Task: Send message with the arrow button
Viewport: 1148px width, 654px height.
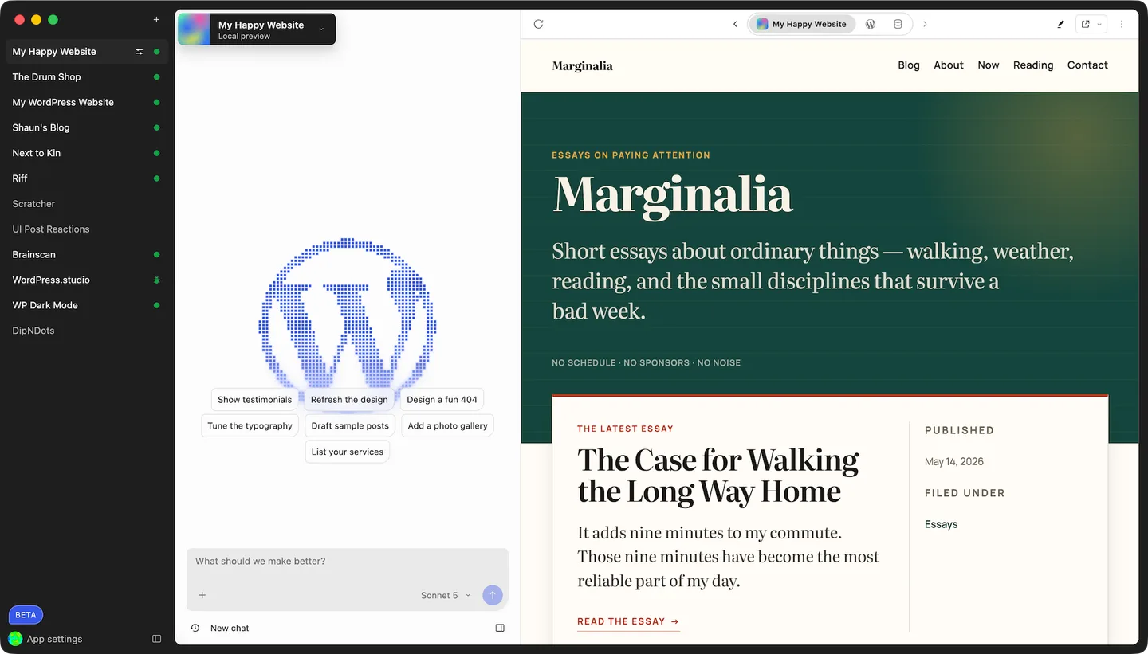Action: click(493, 595)
